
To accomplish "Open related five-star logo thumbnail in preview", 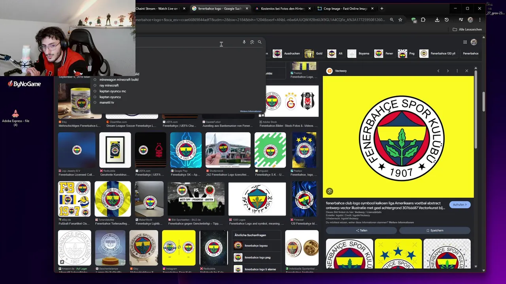I will point(398,254).
